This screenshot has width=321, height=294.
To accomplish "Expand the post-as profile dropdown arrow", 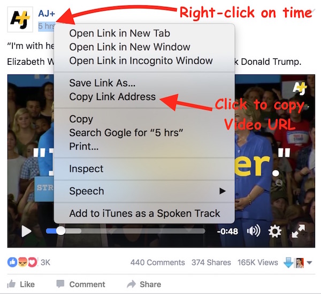I will 309,262.
